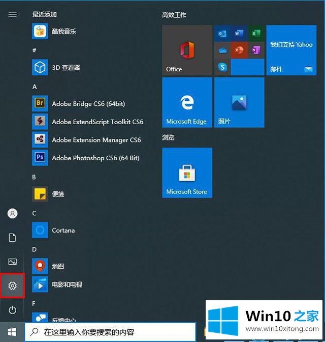Open 便笺 sticky notes icon
Viewport: 325px width, 342px height.
[40, 194]
